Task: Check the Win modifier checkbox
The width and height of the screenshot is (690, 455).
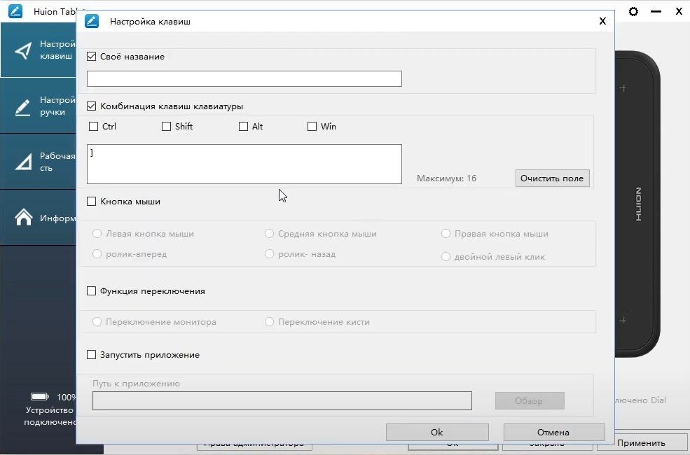Action: (312, 127)
